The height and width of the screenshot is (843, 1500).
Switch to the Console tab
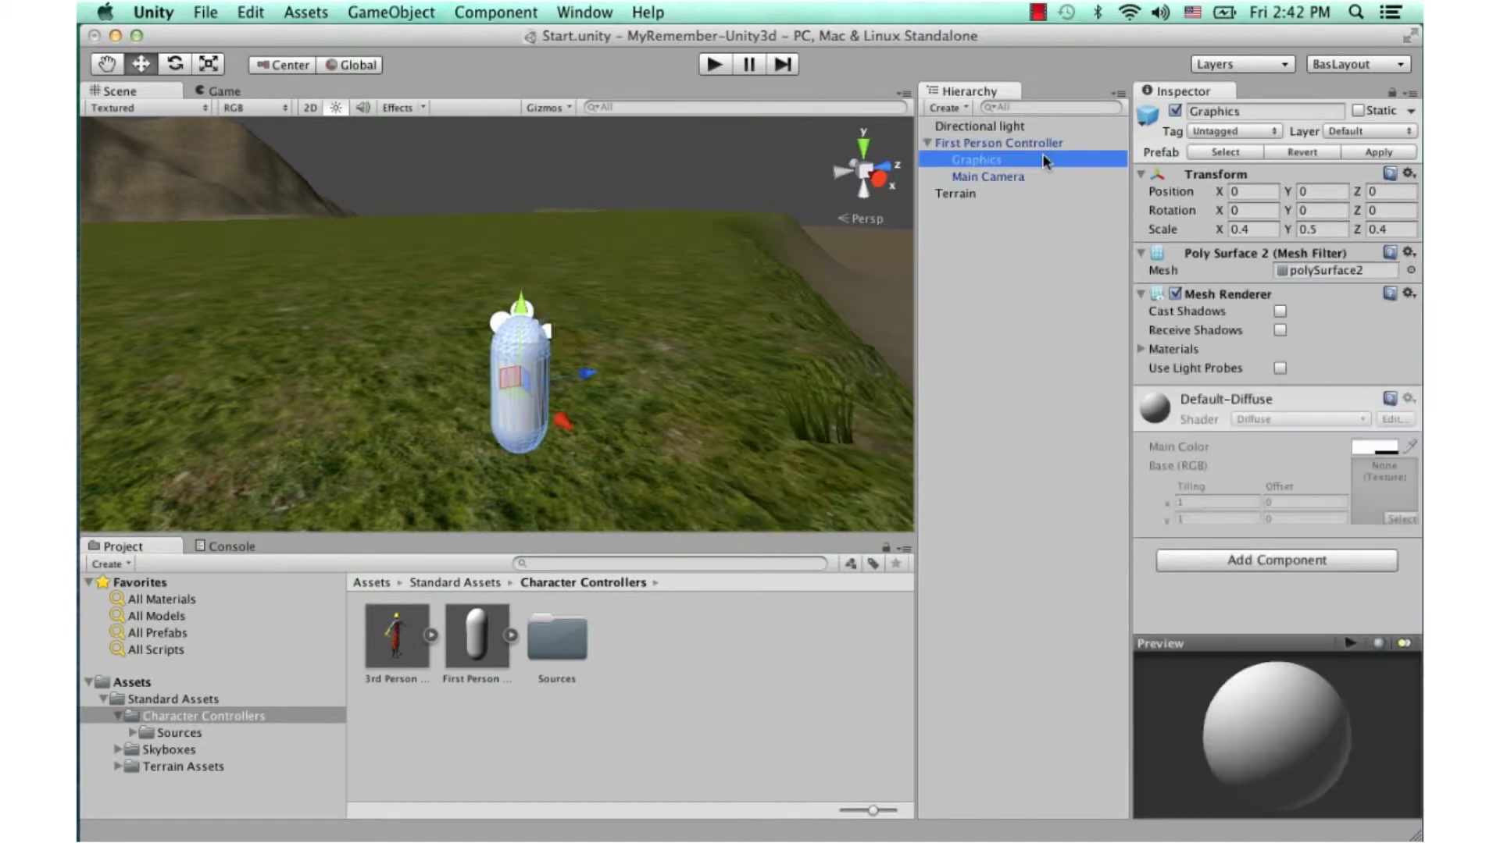point(225,546)
